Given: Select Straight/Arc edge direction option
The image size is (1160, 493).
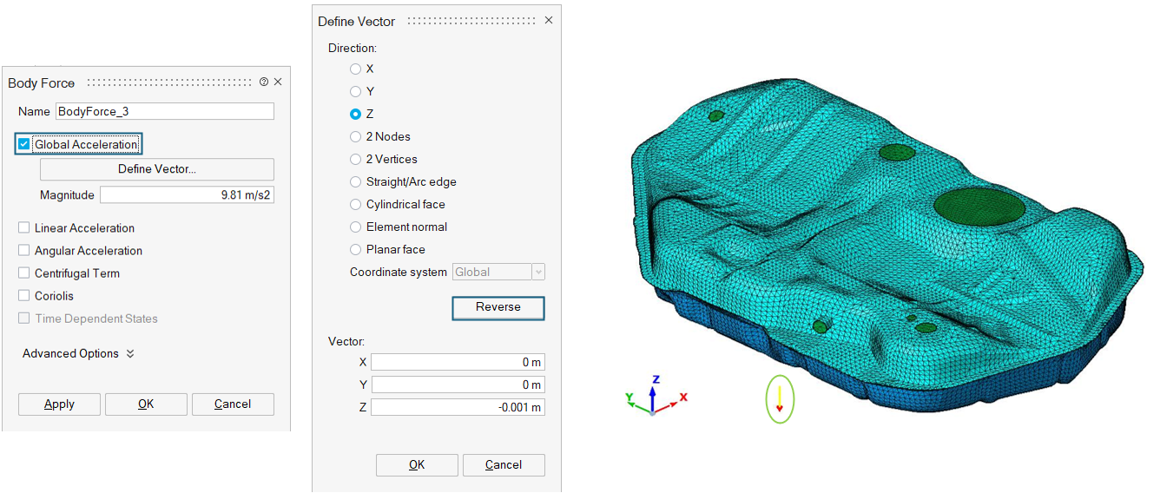Looking at the screenshot, I should coord(355,181).
